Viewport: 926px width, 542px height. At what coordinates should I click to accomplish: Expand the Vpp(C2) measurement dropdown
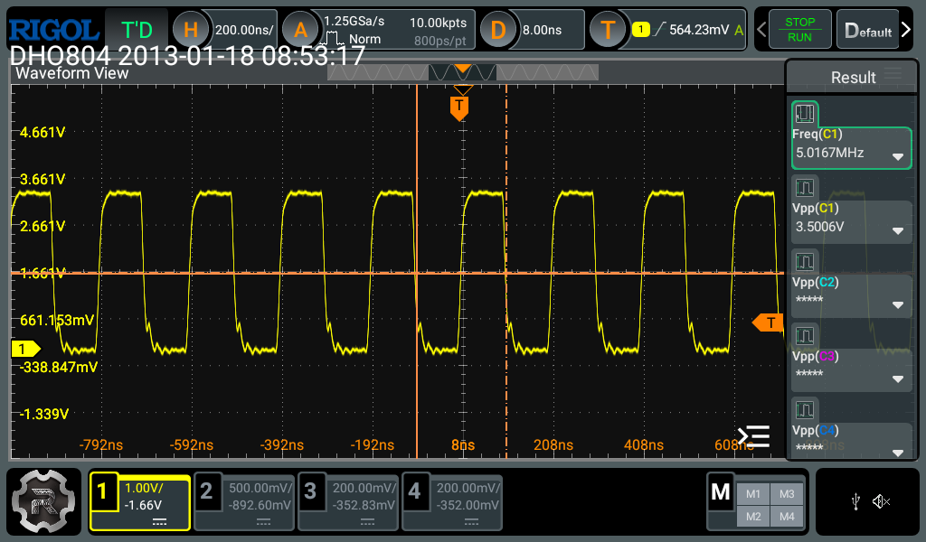pyautogui.click(x=898, y=304)
